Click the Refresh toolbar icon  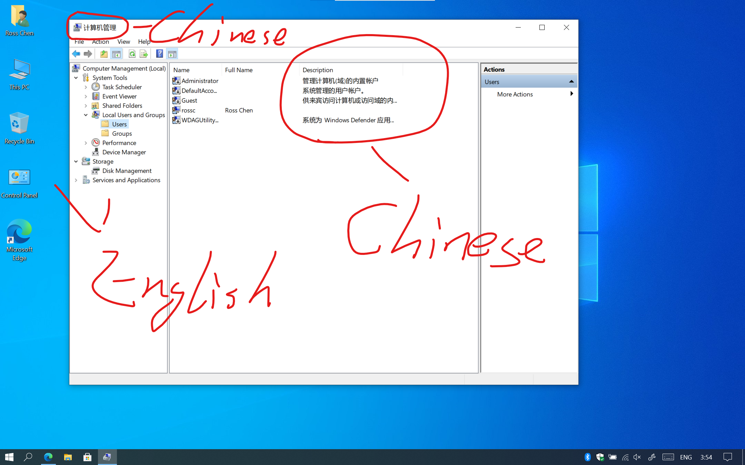tap(132, 54)
